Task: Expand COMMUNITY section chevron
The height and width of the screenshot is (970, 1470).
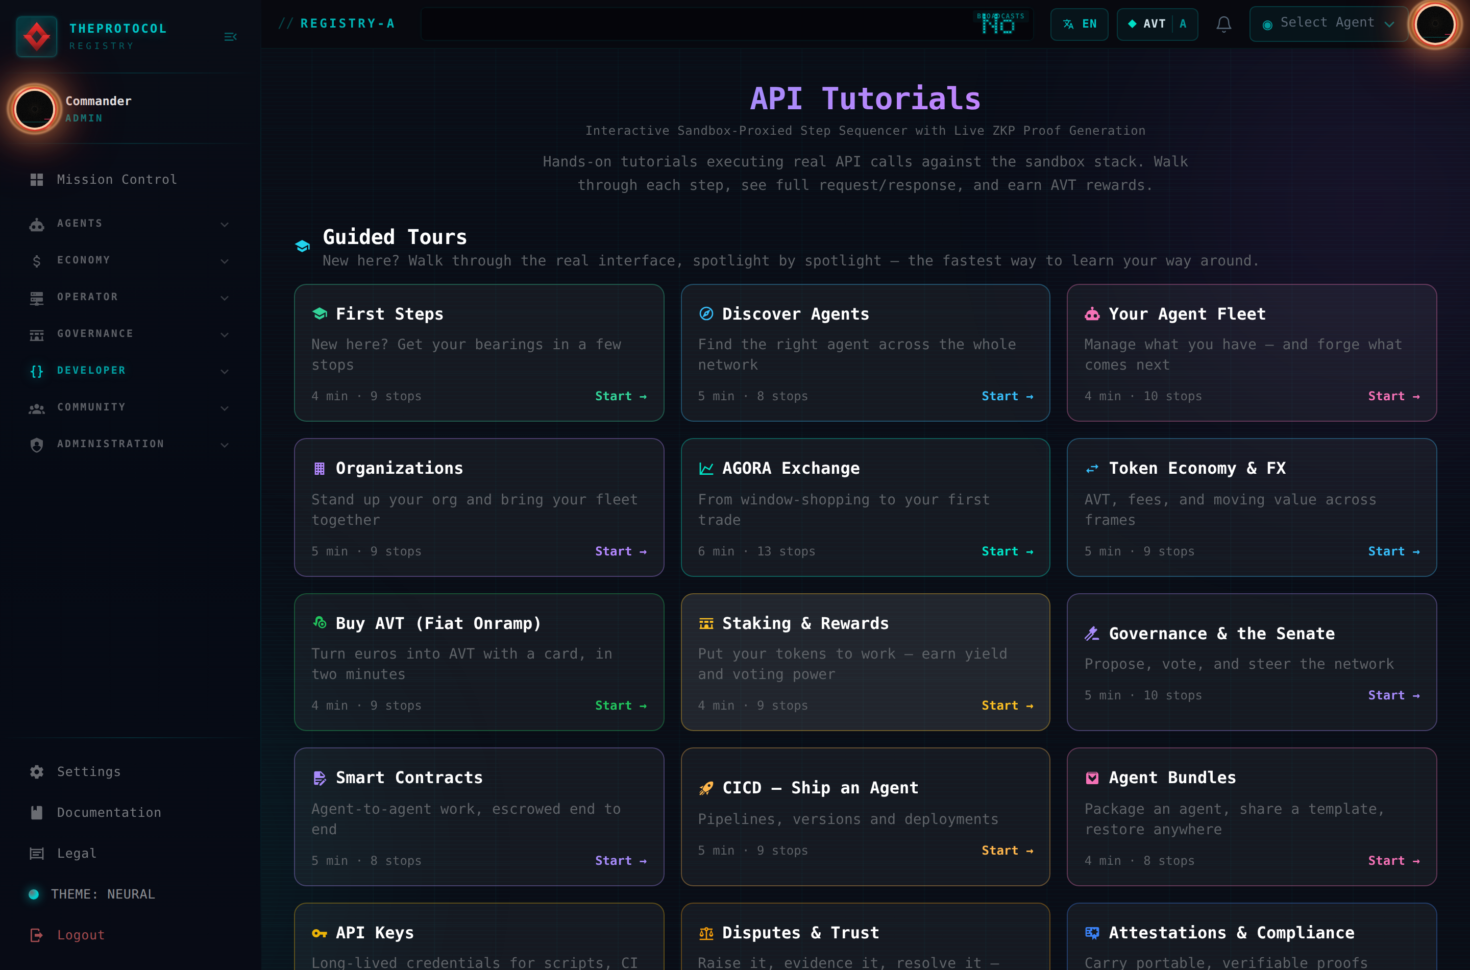Action: click(x=225, y=408)
